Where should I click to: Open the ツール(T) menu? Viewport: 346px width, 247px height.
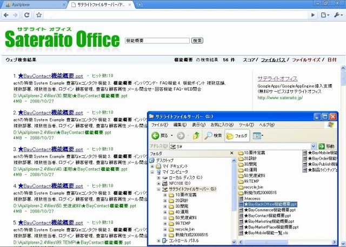pyautogui.click(x=247, y=125)
